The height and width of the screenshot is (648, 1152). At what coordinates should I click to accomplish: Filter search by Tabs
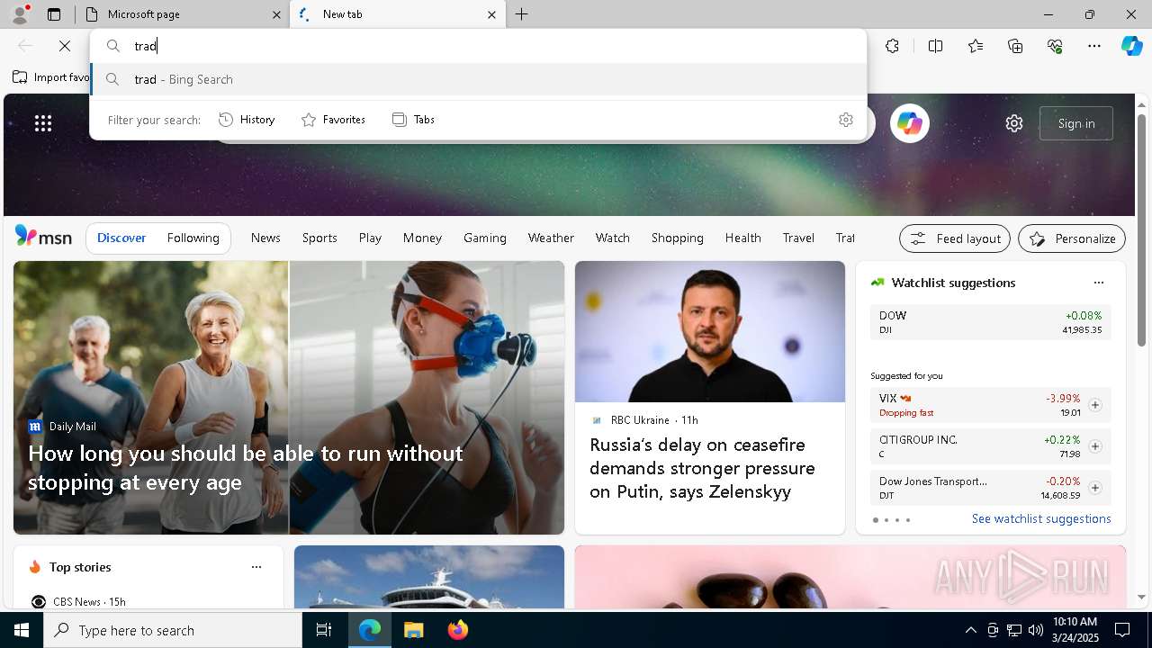coord(413,120)
